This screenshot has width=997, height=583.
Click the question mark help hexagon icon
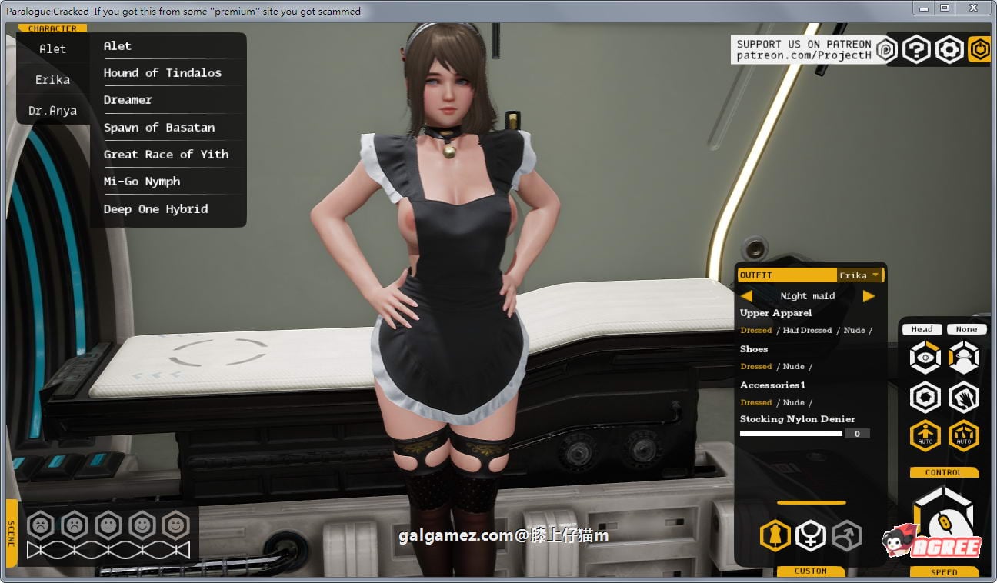point(916,50)
